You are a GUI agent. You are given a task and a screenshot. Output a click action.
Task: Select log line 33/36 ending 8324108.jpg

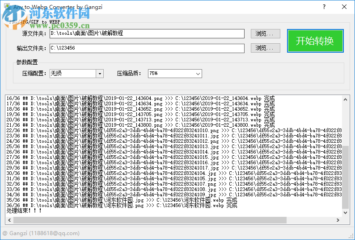[x=174, y=190]
